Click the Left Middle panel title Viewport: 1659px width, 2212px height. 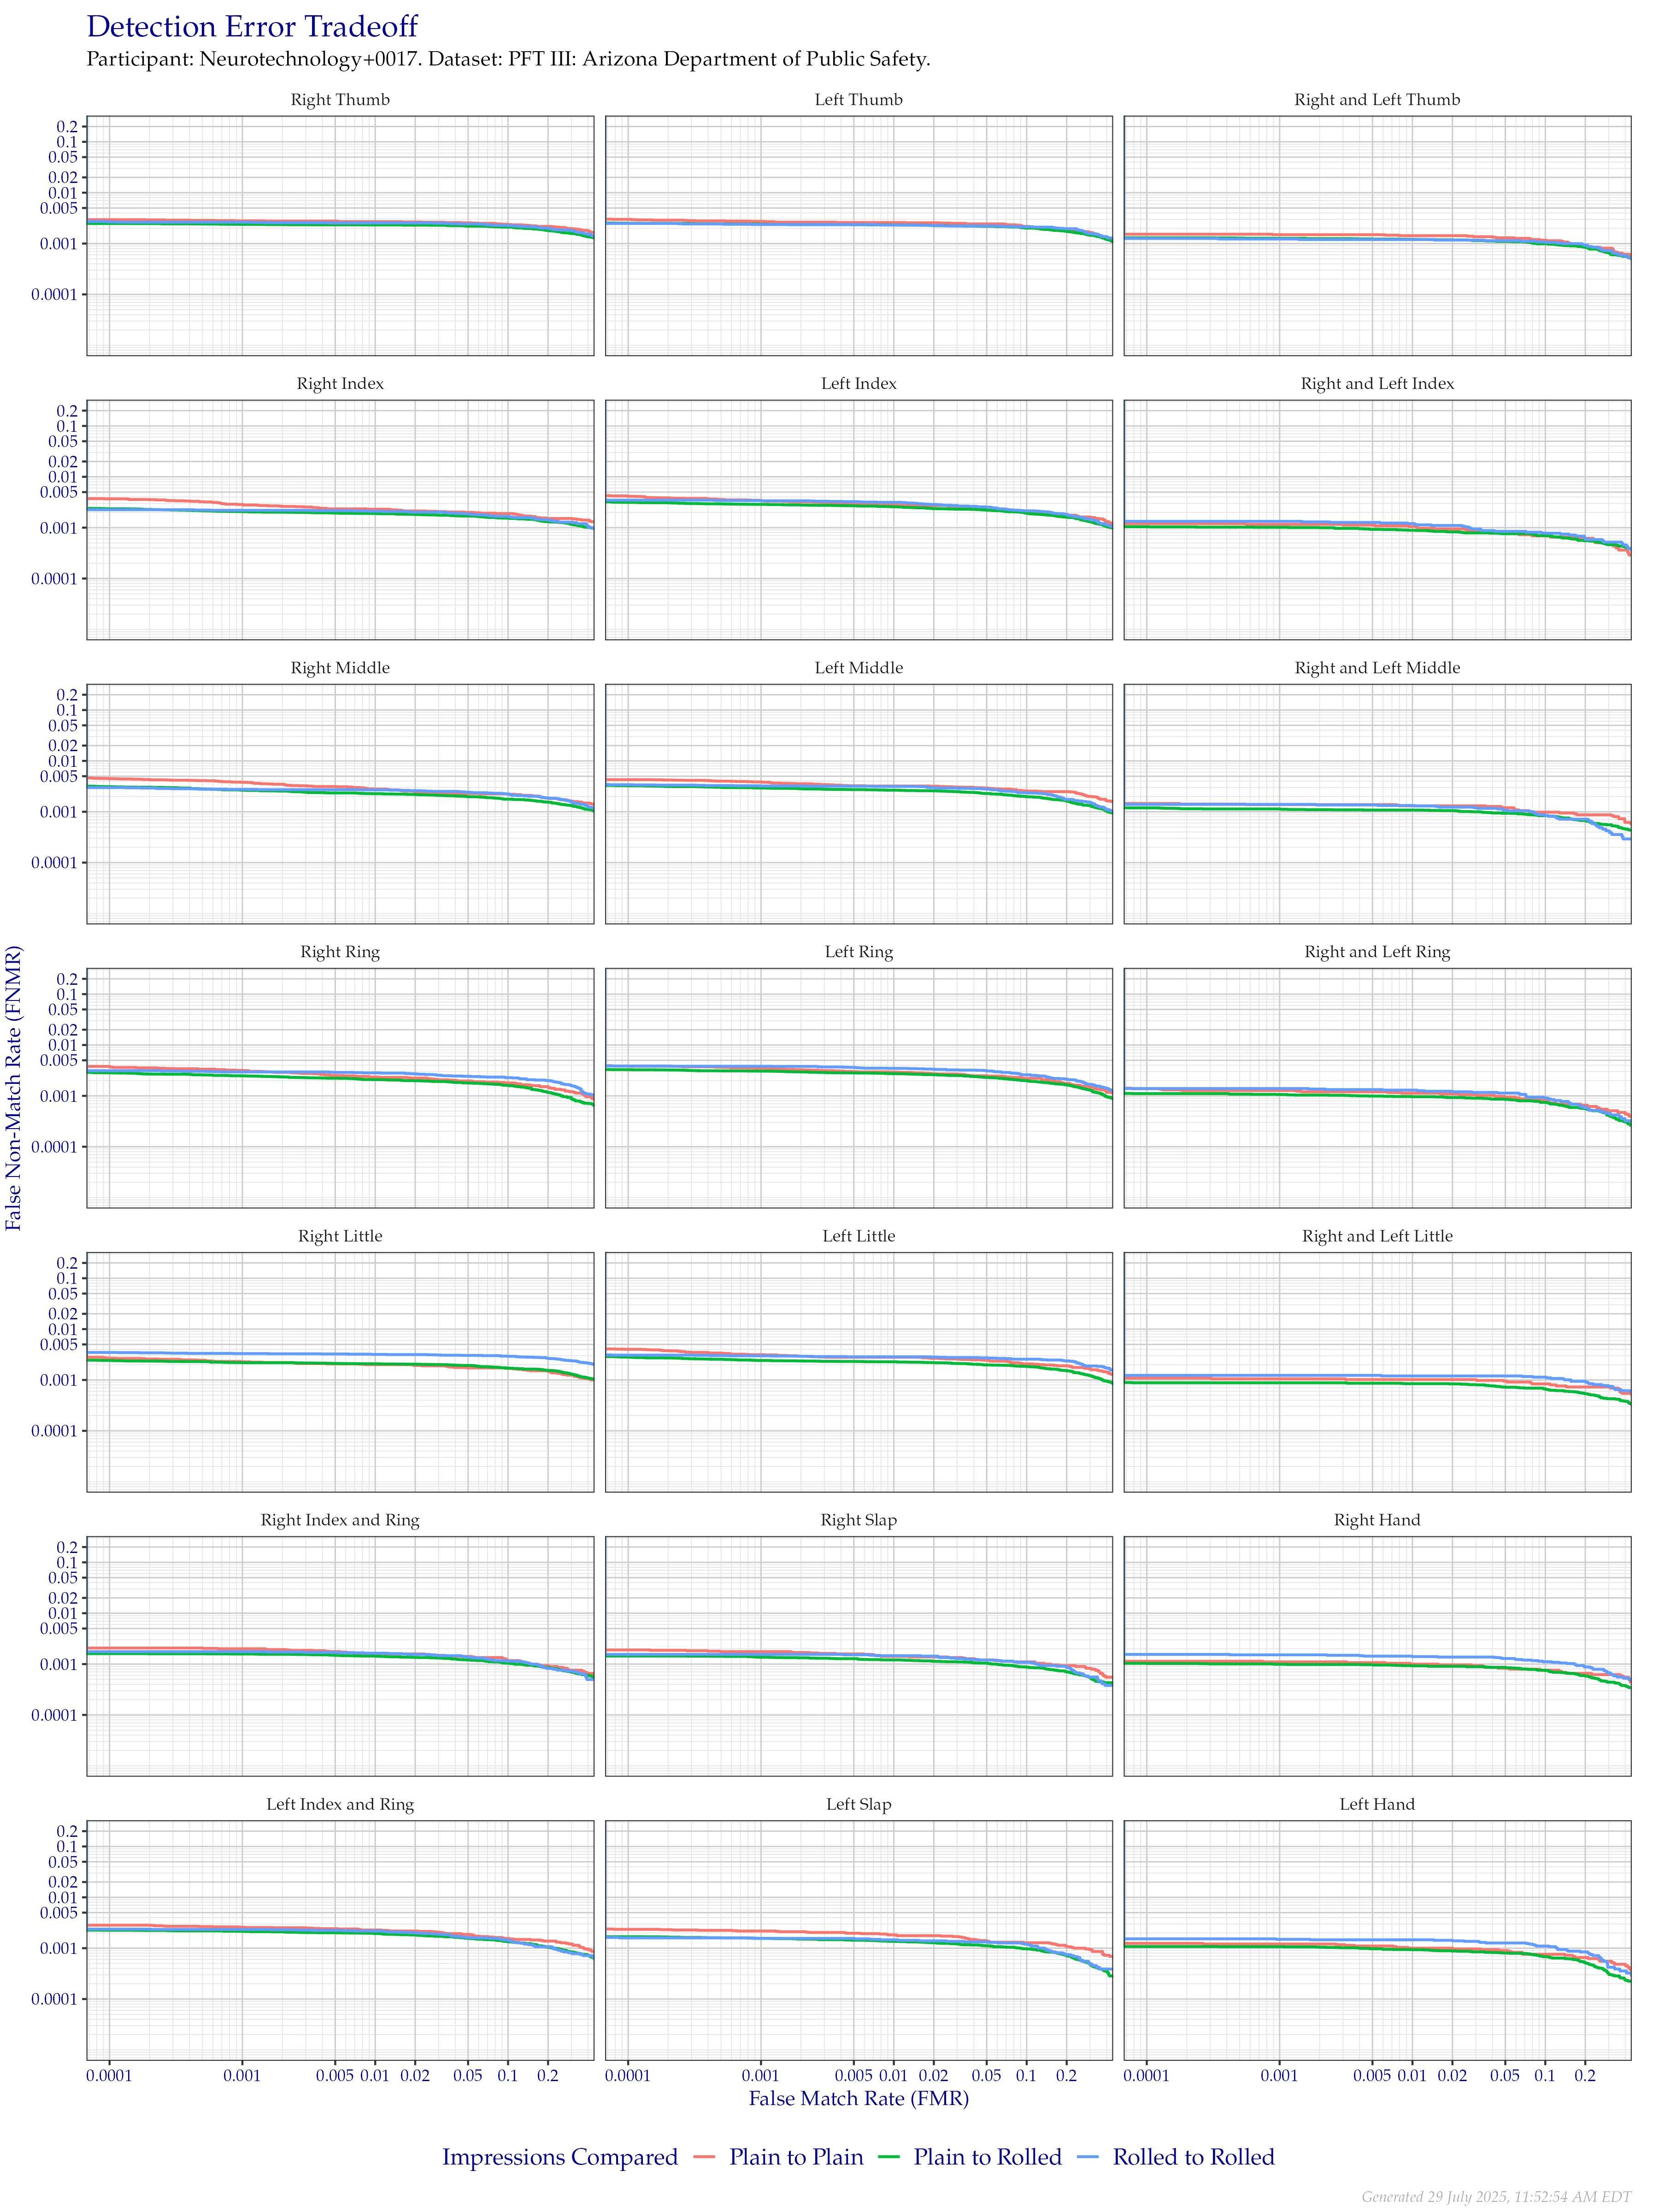coord(858,668)
